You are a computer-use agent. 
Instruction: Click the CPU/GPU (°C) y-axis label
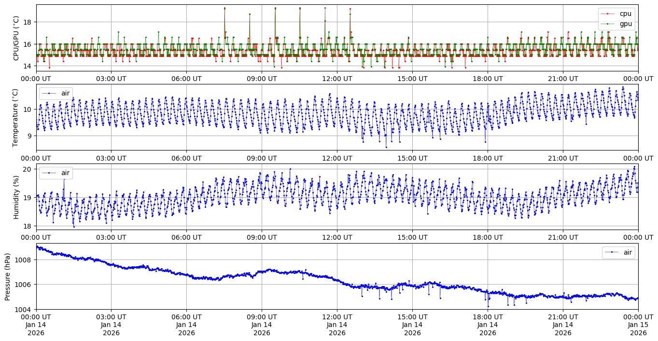pyautogui.click(x=16, y=38)
